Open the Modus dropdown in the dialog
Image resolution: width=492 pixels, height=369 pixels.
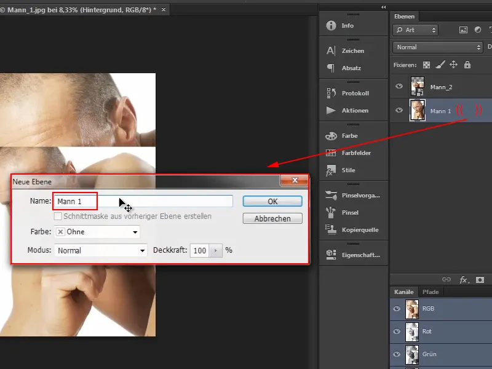click(x=101, y=250)
